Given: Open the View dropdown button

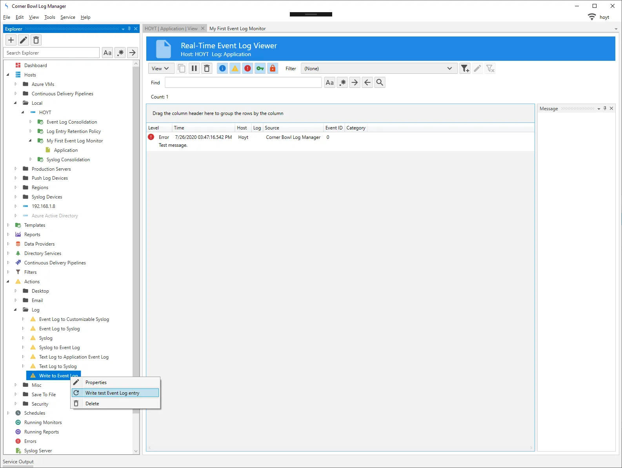Looking at the screenshot, I should point(160,69).
